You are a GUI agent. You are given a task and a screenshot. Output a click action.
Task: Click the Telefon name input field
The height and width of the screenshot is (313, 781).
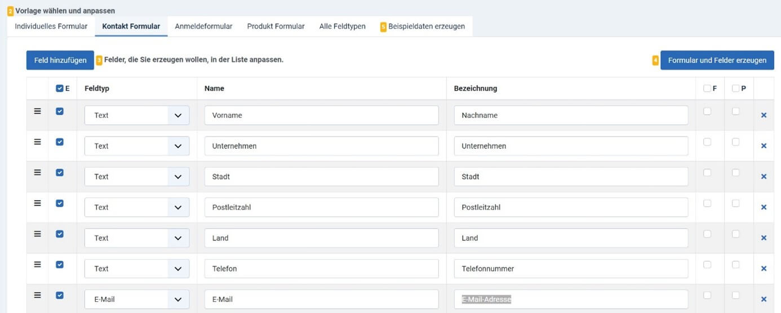point(321,269)
